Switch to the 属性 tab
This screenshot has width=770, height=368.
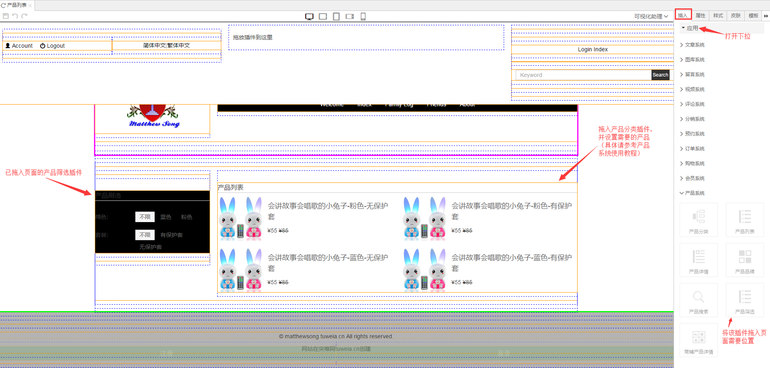[x=701, y=16]
